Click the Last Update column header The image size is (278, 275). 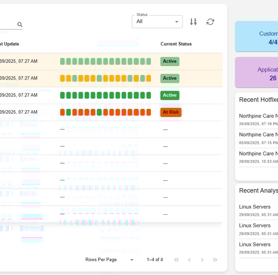tap(9, 44)
